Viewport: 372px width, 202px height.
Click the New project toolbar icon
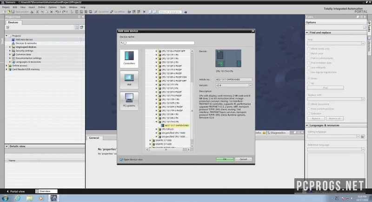click(4, 12)
